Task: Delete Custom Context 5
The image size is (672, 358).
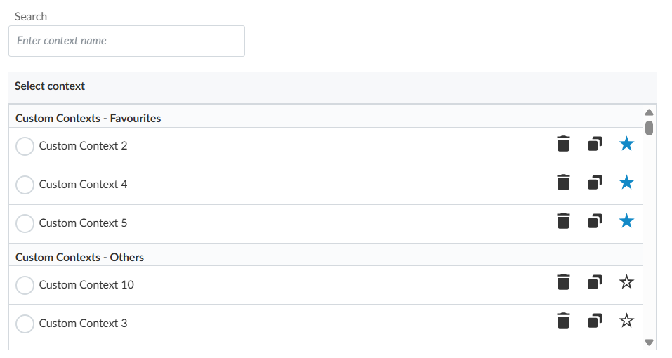Action: [563, 221]
